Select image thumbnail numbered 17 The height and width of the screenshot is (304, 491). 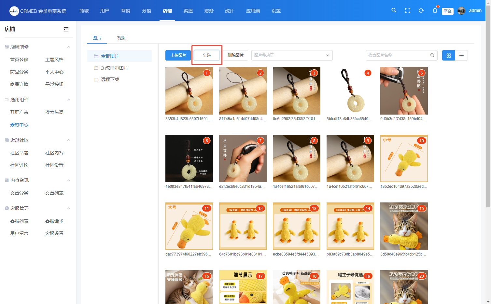pyautogui.click(x=243, y=287)
